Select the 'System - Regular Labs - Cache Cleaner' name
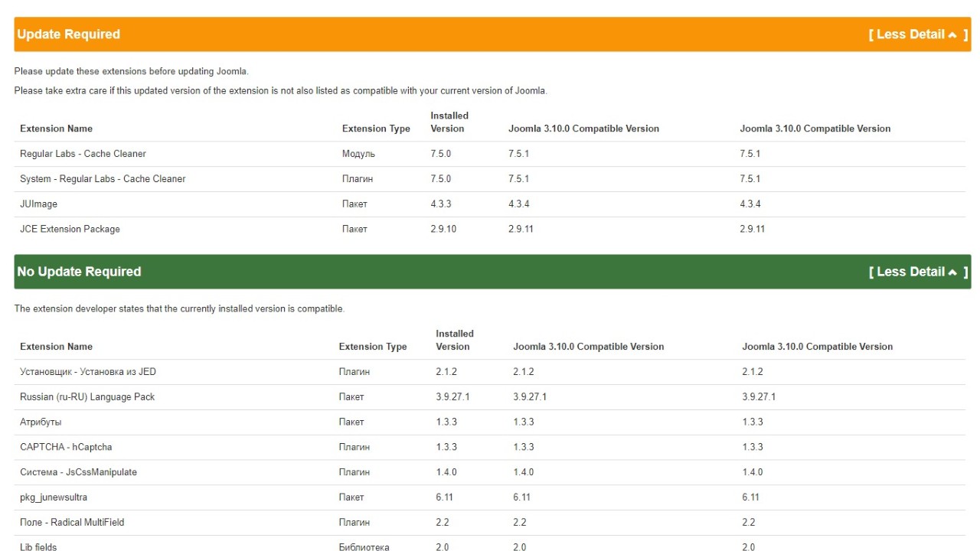Image resolution: width=980 pixels, height=551 pixels. (x=103, y=179)
